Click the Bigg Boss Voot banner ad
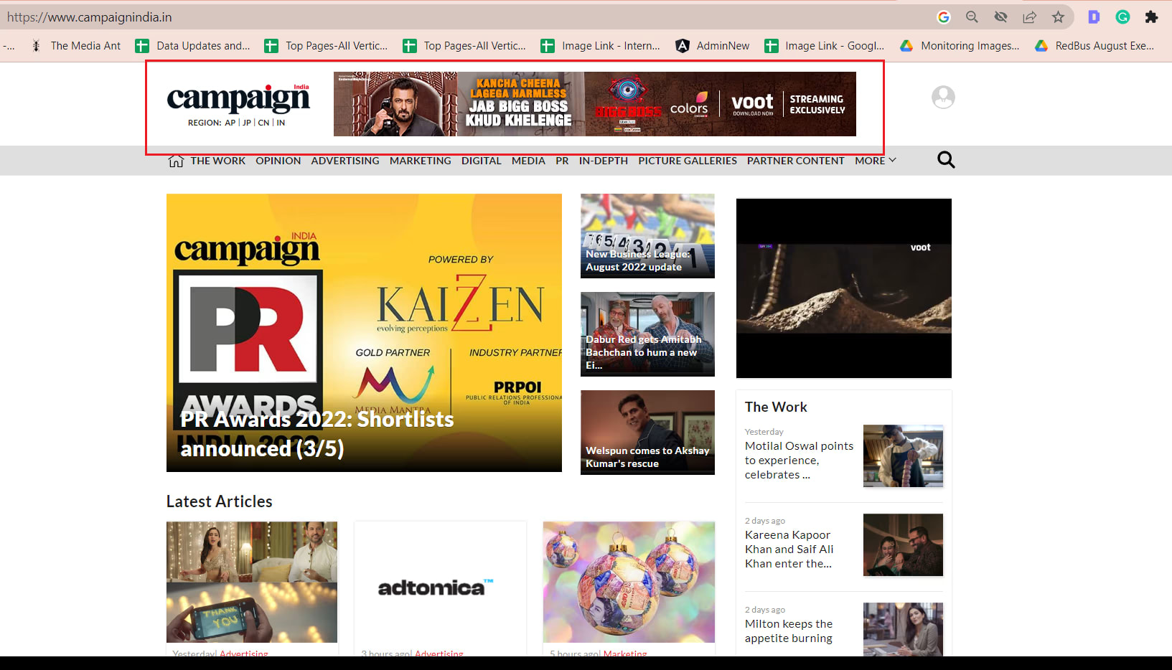The width and height of the screenshot is (1172, 670). pos(594,104)
